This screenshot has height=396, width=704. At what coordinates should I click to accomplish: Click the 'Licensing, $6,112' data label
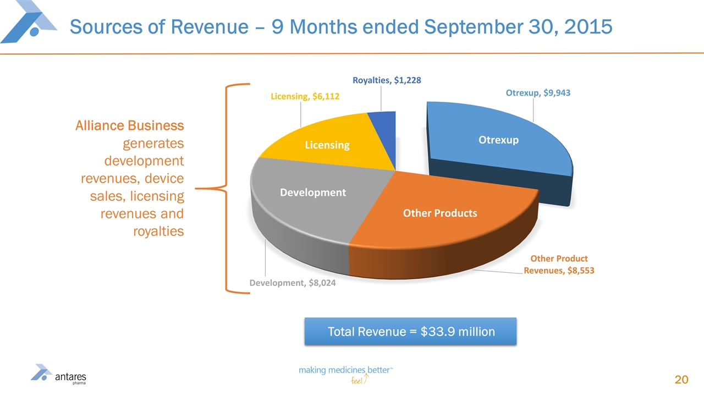click(x=305, y=96)
